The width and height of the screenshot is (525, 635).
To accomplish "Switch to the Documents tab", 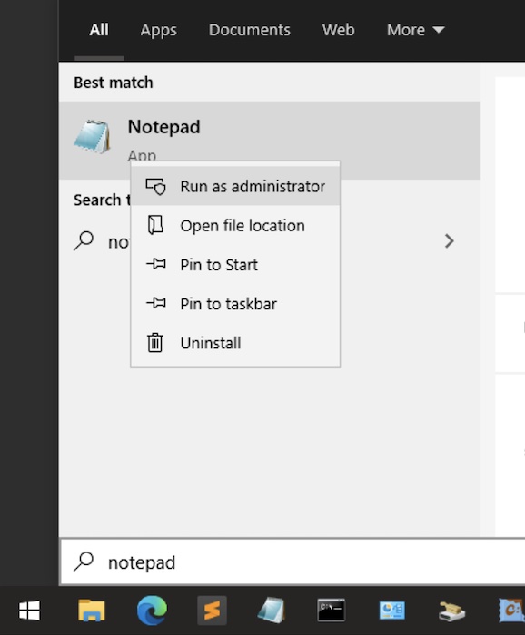I will [x=250, y=30].
